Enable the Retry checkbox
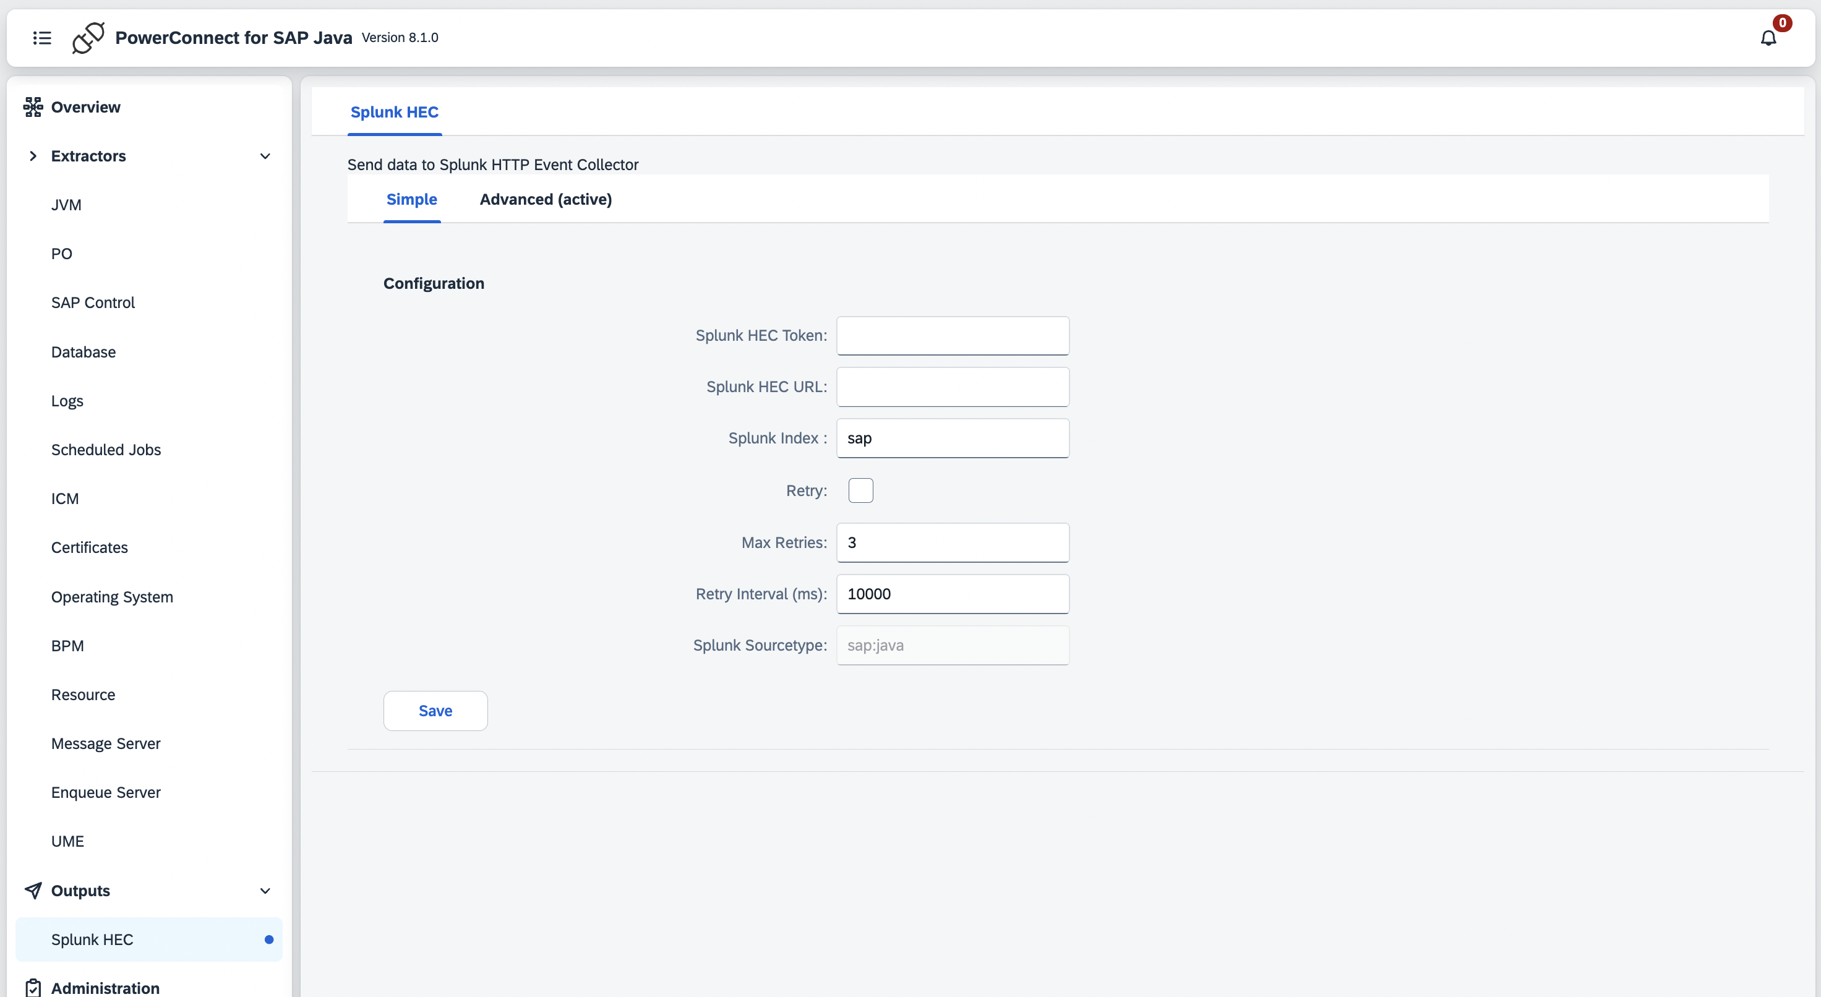The width and height of the screenshot is (1821, 997). (860, 490)
